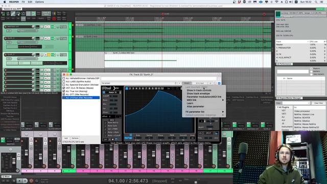This screenshot has width=327, height=184.
Task: Toggle the repeat button in the transport bar
Action: pyautogui.click(x=37, y=181)
